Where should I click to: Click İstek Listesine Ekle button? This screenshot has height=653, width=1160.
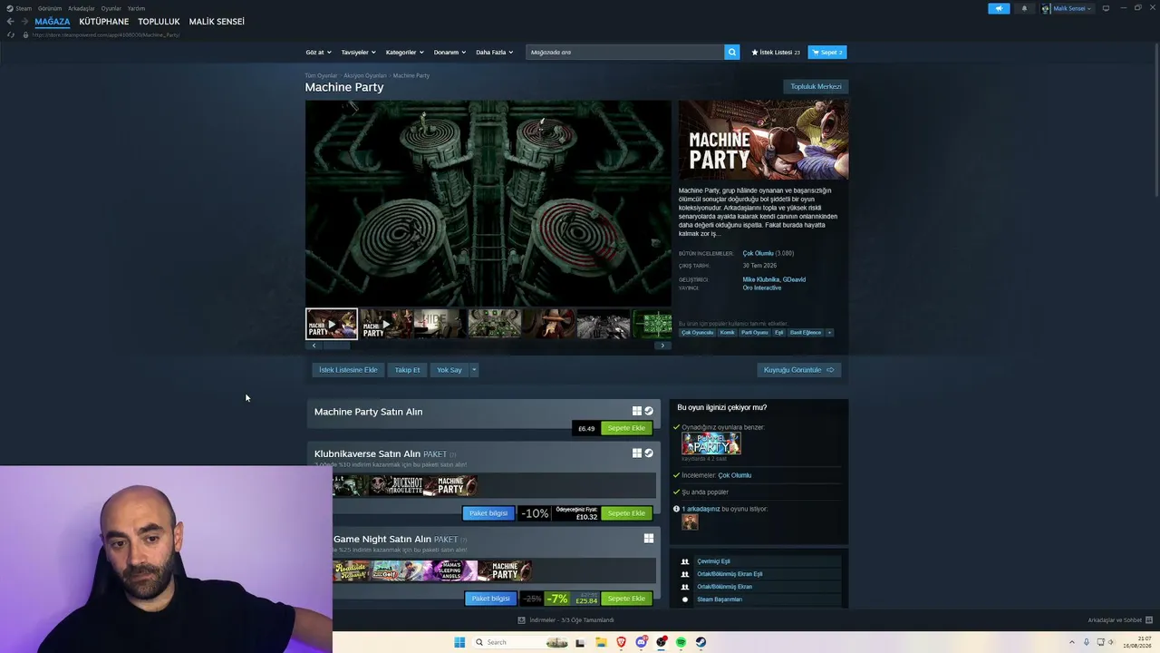coord(348,370)
